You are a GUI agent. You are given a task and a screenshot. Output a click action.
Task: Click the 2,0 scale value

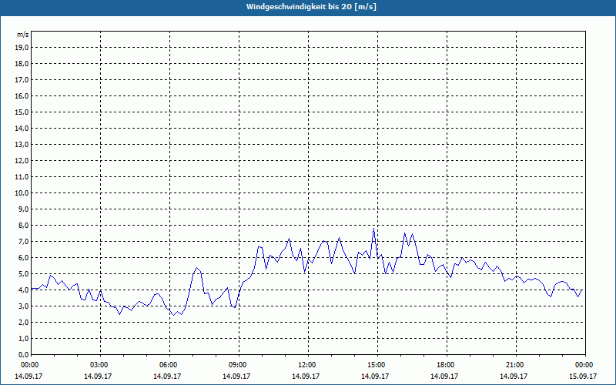pyautogui.click(x=23, y=322)
